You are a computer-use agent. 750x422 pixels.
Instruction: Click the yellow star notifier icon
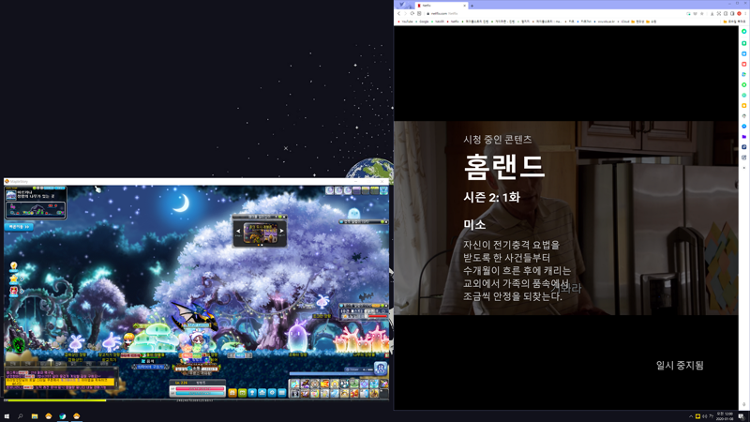(14, 278)
